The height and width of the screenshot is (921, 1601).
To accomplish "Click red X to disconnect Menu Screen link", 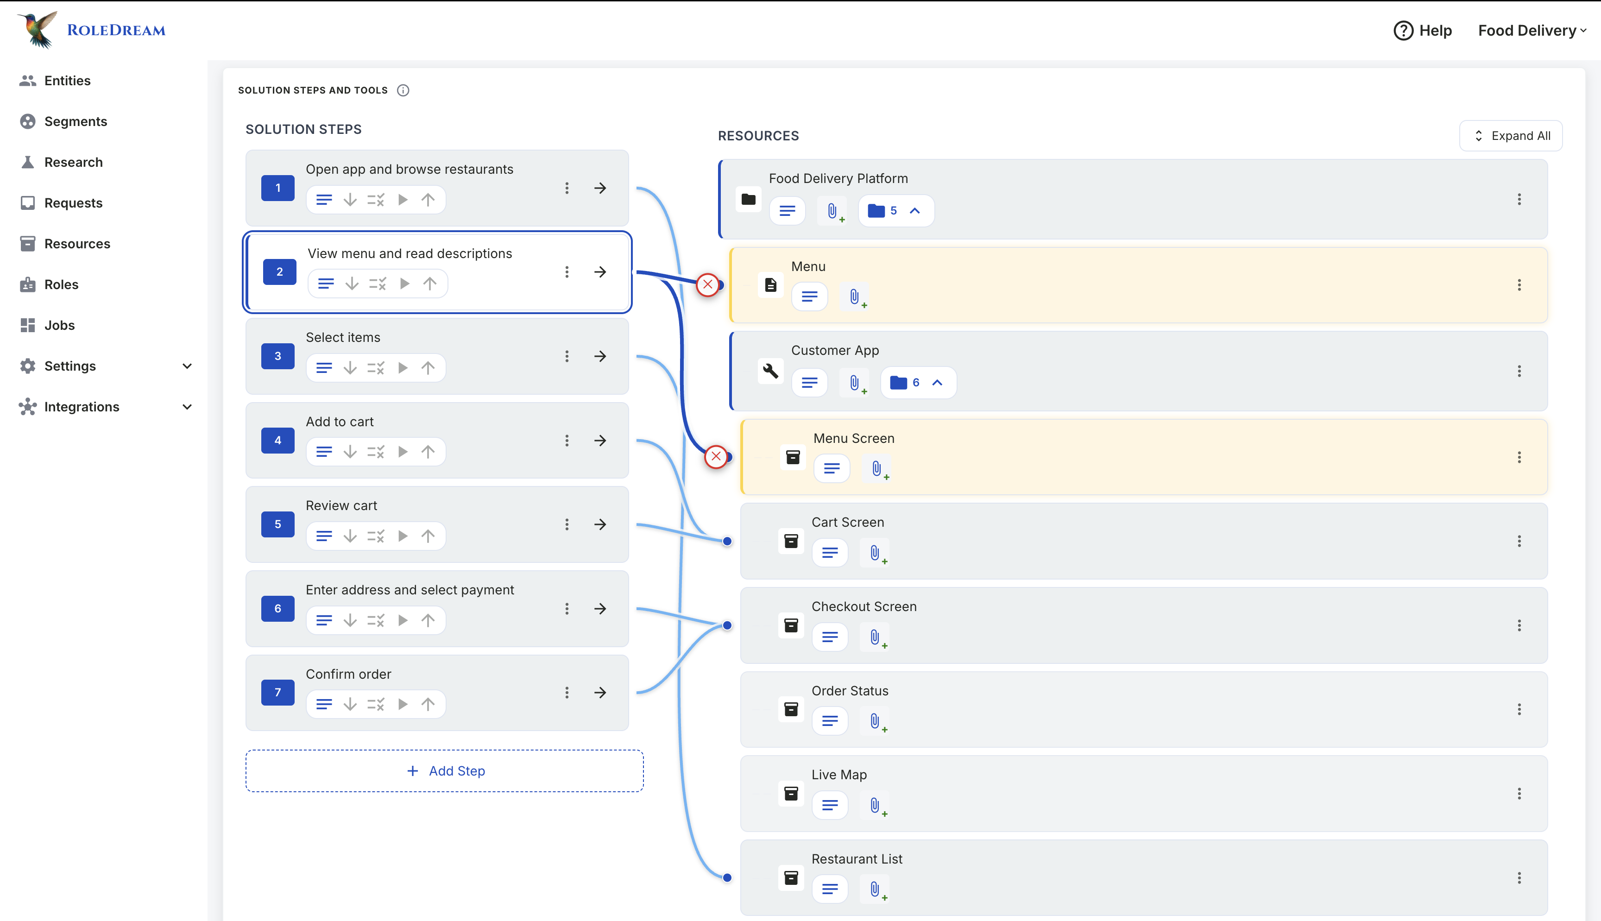I will coord(715,456).
